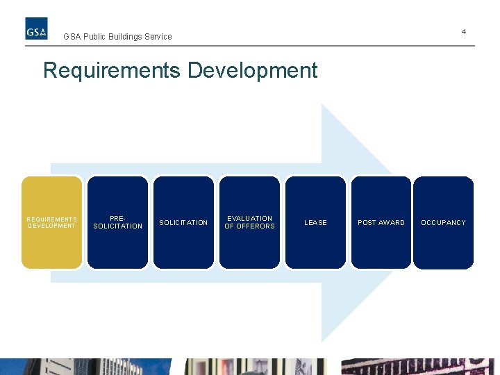Select the Occupancy stage box
This screenshot has width=500, height=375.
point(443,223)
